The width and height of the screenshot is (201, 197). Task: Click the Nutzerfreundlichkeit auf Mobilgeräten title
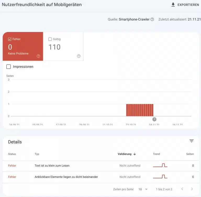42,5
